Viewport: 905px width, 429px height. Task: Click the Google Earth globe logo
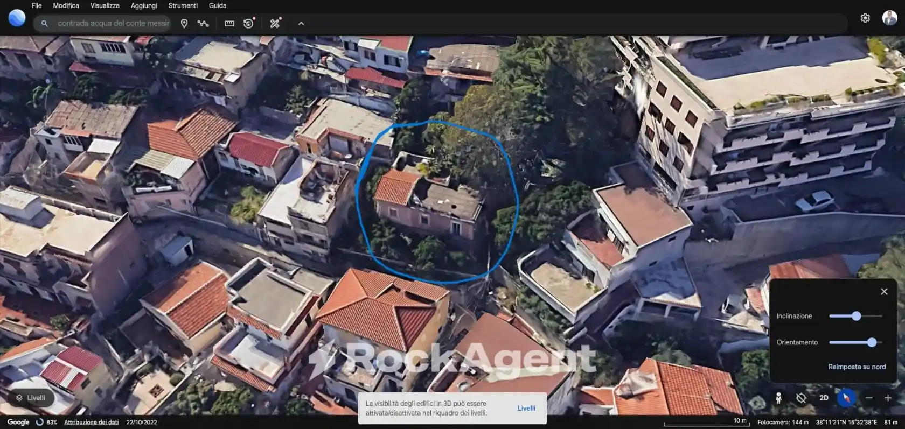(x=17, y=18)
